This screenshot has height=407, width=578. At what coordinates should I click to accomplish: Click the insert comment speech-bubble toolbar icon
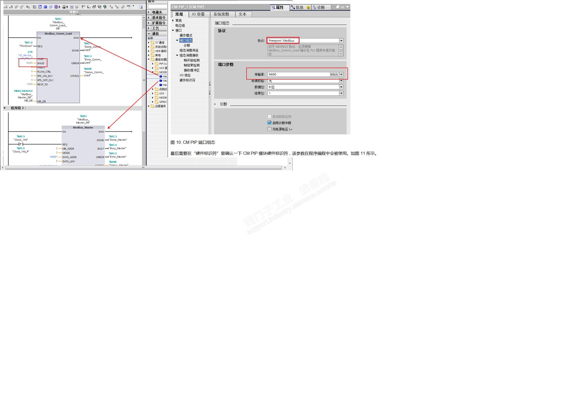[x=51, y=7]
